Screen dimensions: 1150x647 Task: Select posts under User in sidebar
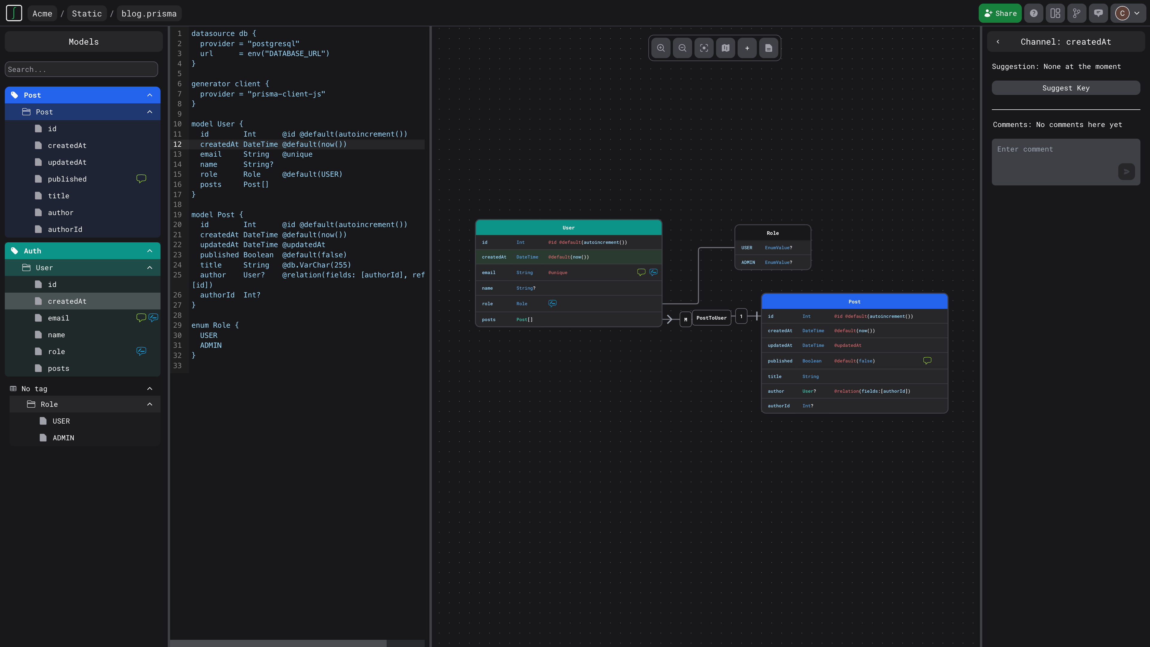tap(83, 368)
